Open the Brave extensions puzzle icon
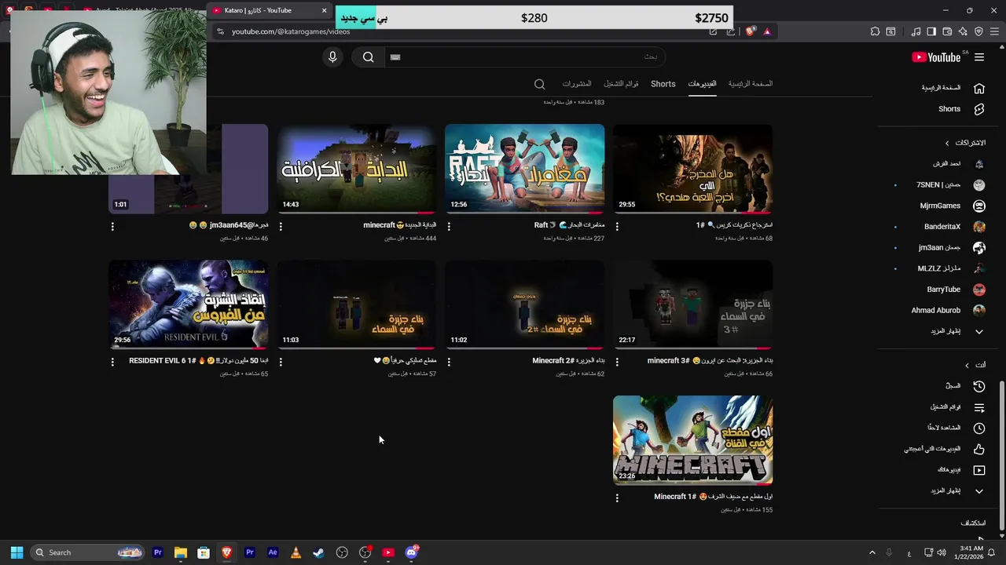 [x=875, y=31]
